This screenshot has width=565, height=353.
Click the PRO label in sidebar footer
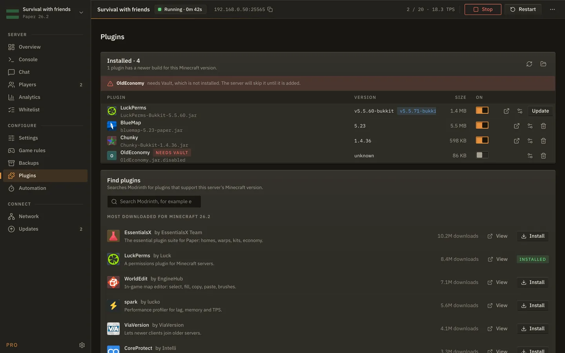coord(12,345)
